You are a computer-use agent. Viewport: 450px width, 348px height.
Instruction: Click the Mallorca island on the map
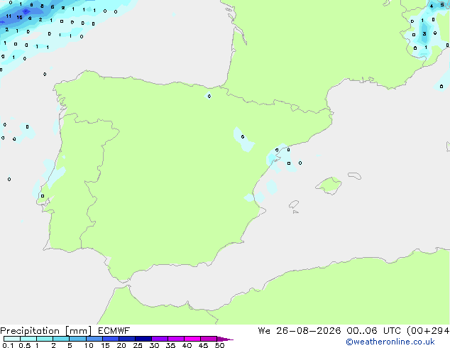[329, 185]
